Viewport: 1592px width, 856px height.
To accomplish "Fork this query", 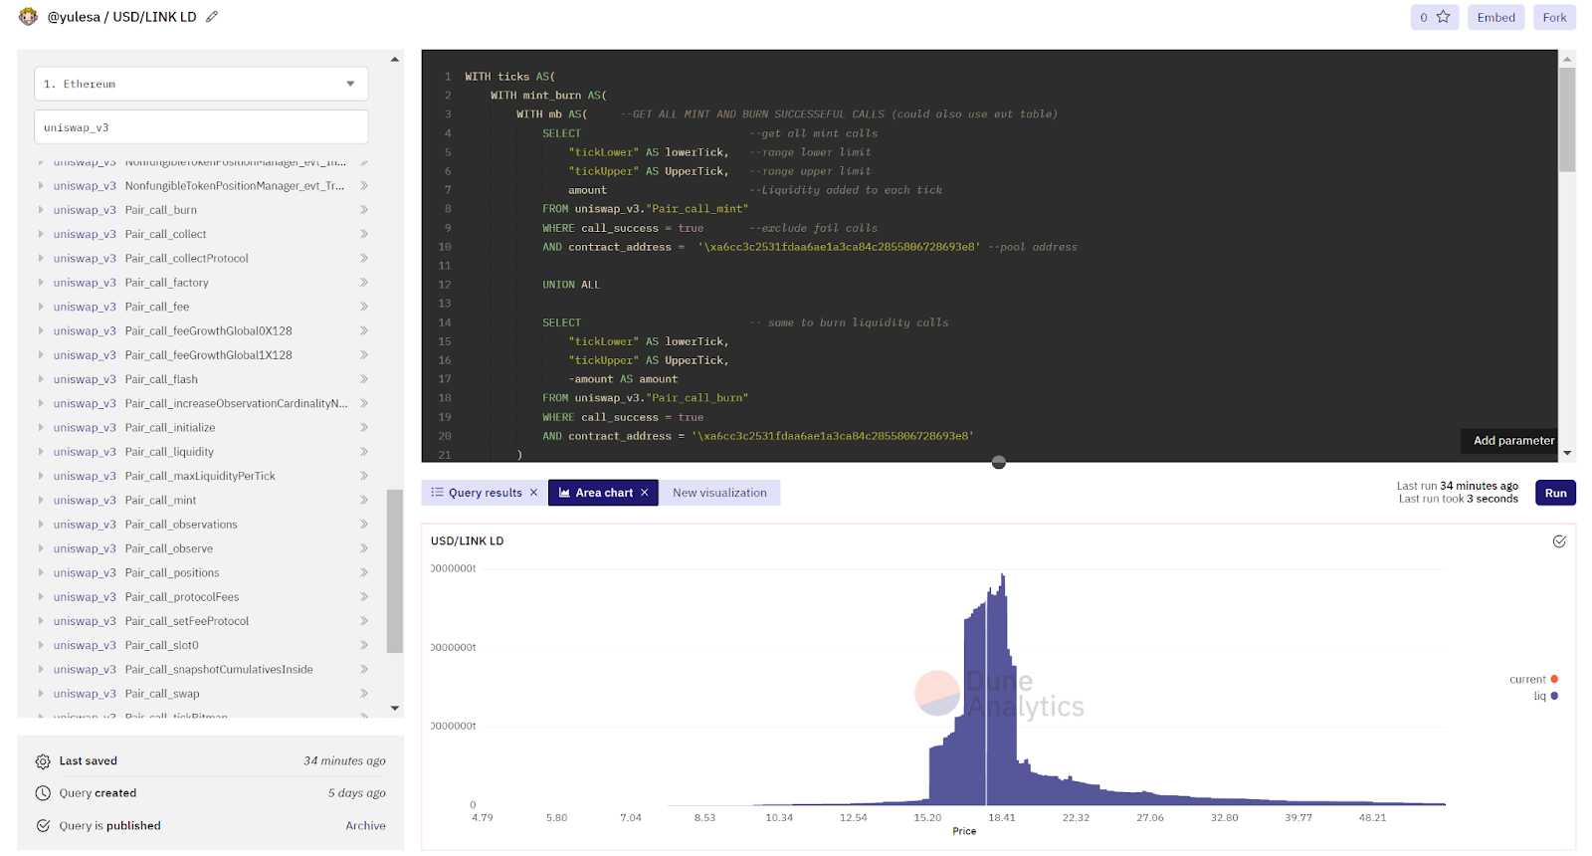I will click(1554, 17).
